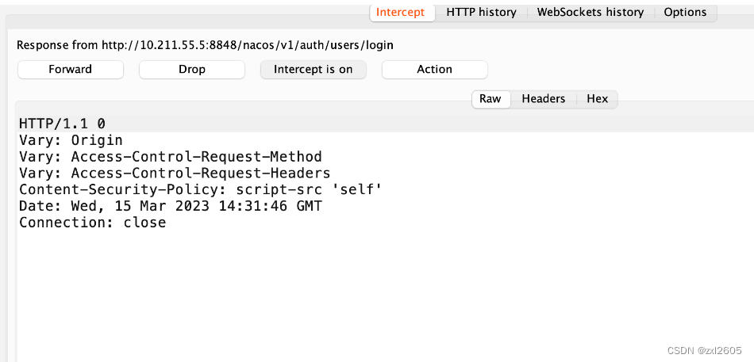Open the Action menu
754x362 pixels.
(434, 70)
